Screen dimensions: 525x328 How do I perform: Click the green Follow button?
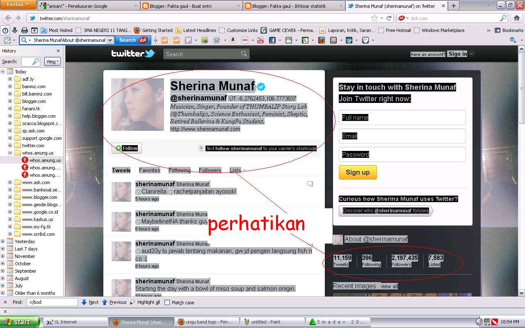coord(126,148)
